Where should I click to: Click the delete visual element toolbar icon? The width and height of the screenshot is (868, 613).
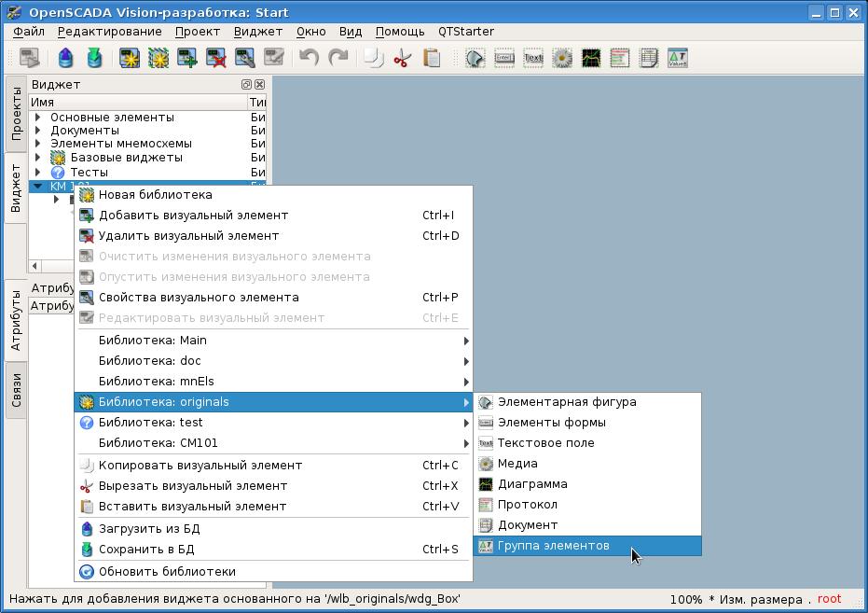216,58
